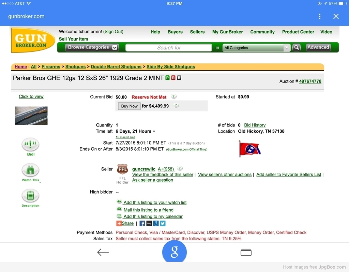The width and height of the screenshot is (349, 272).
Task: Open the browser three-dot menu
Action: click(x=320, y=16)
